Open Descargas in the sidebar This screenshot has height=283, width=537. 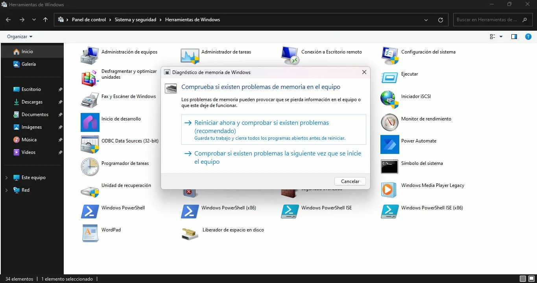[32, 102]
